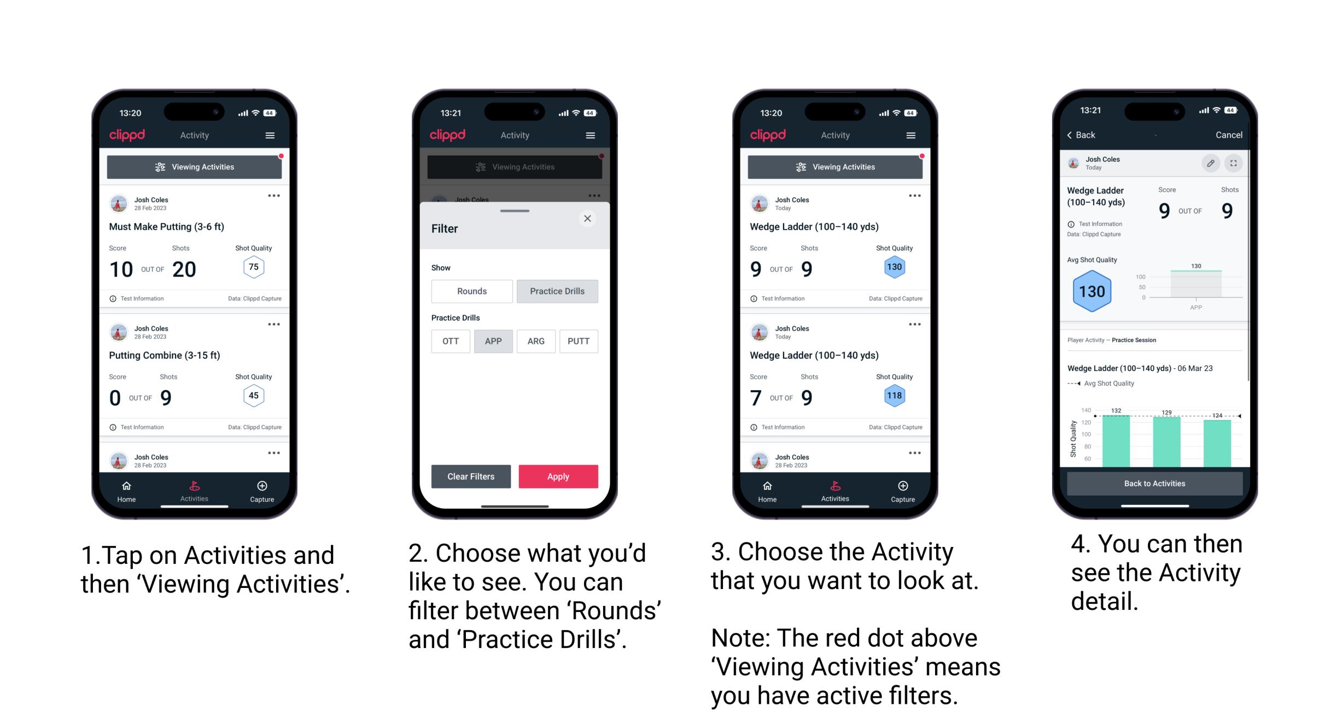Tap Apply button to confirm filters
This screenshot has height=712, width=1325.
[557, 475]
